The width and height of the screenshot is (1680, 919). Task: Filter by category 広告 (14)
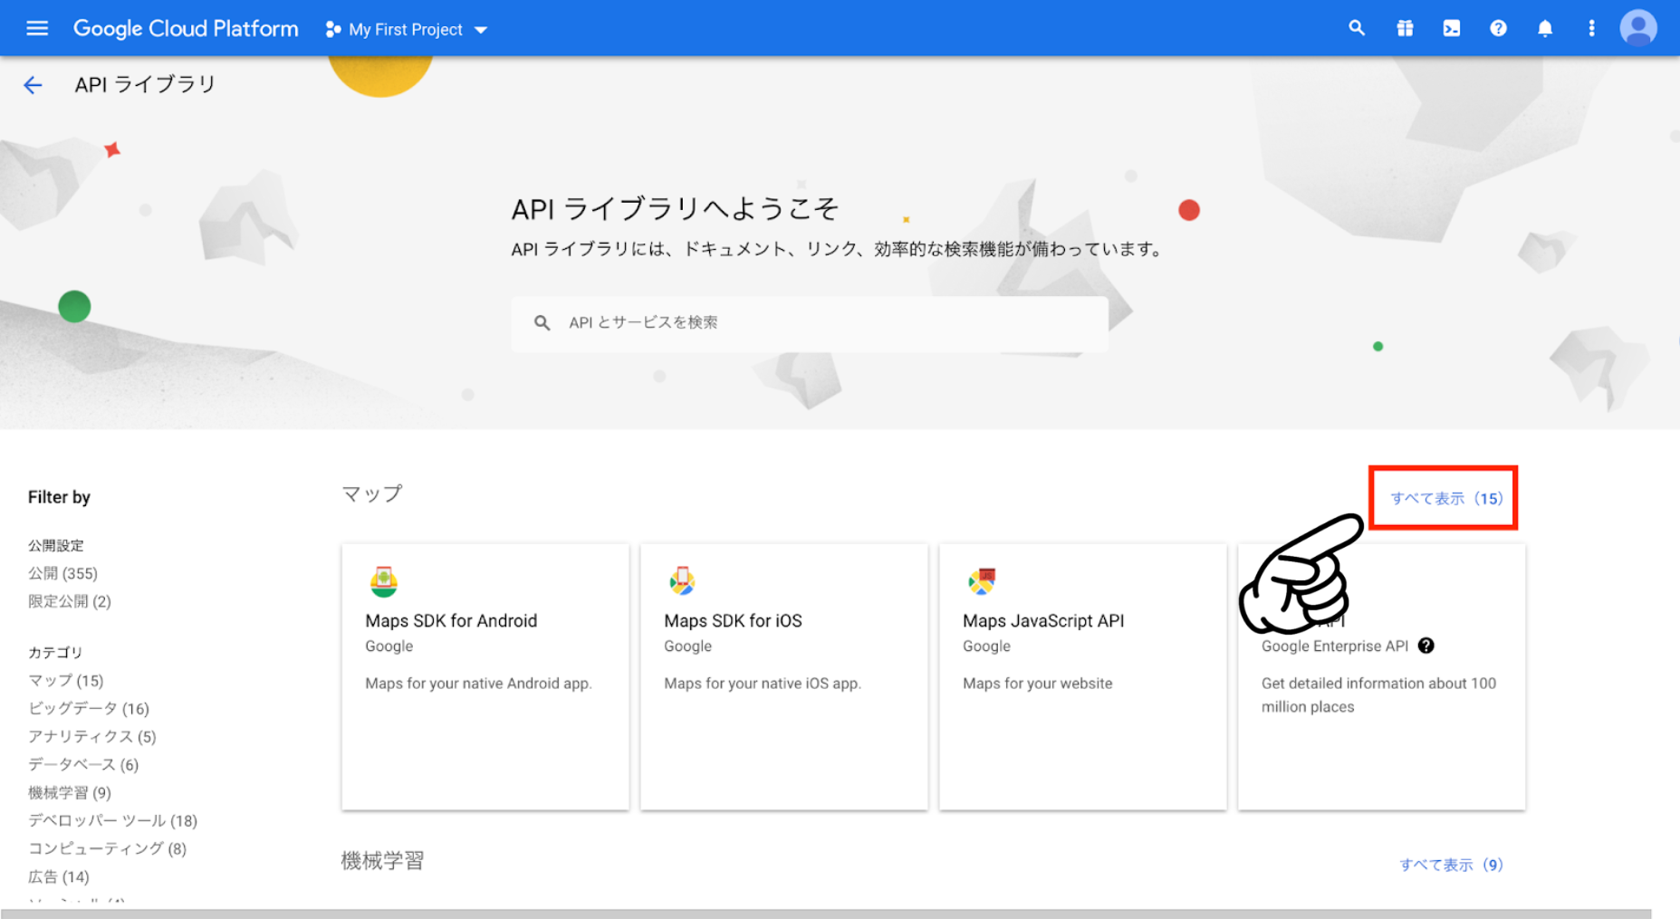pyautogui.click(x=59, y=876)
